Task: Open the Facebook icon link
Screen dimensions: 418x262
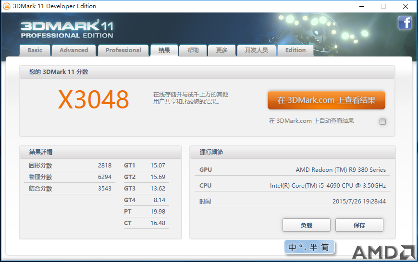Action: [405, 23]
